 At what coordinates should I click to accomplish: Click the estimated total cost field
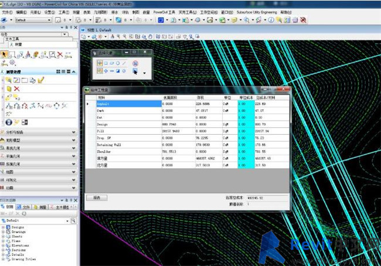pyautogui.click(x=267, y=197)
